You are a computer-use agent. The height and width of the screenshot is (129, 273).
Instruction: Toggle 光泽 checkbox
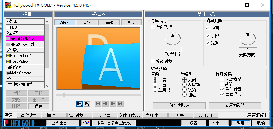pyautogui.click(x=208, y=43)
